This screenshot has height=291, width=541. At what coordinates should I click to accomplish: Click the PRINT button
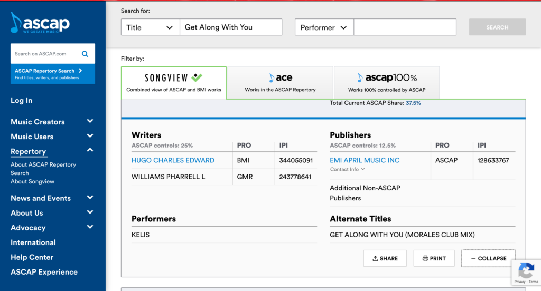coord(434,258)
